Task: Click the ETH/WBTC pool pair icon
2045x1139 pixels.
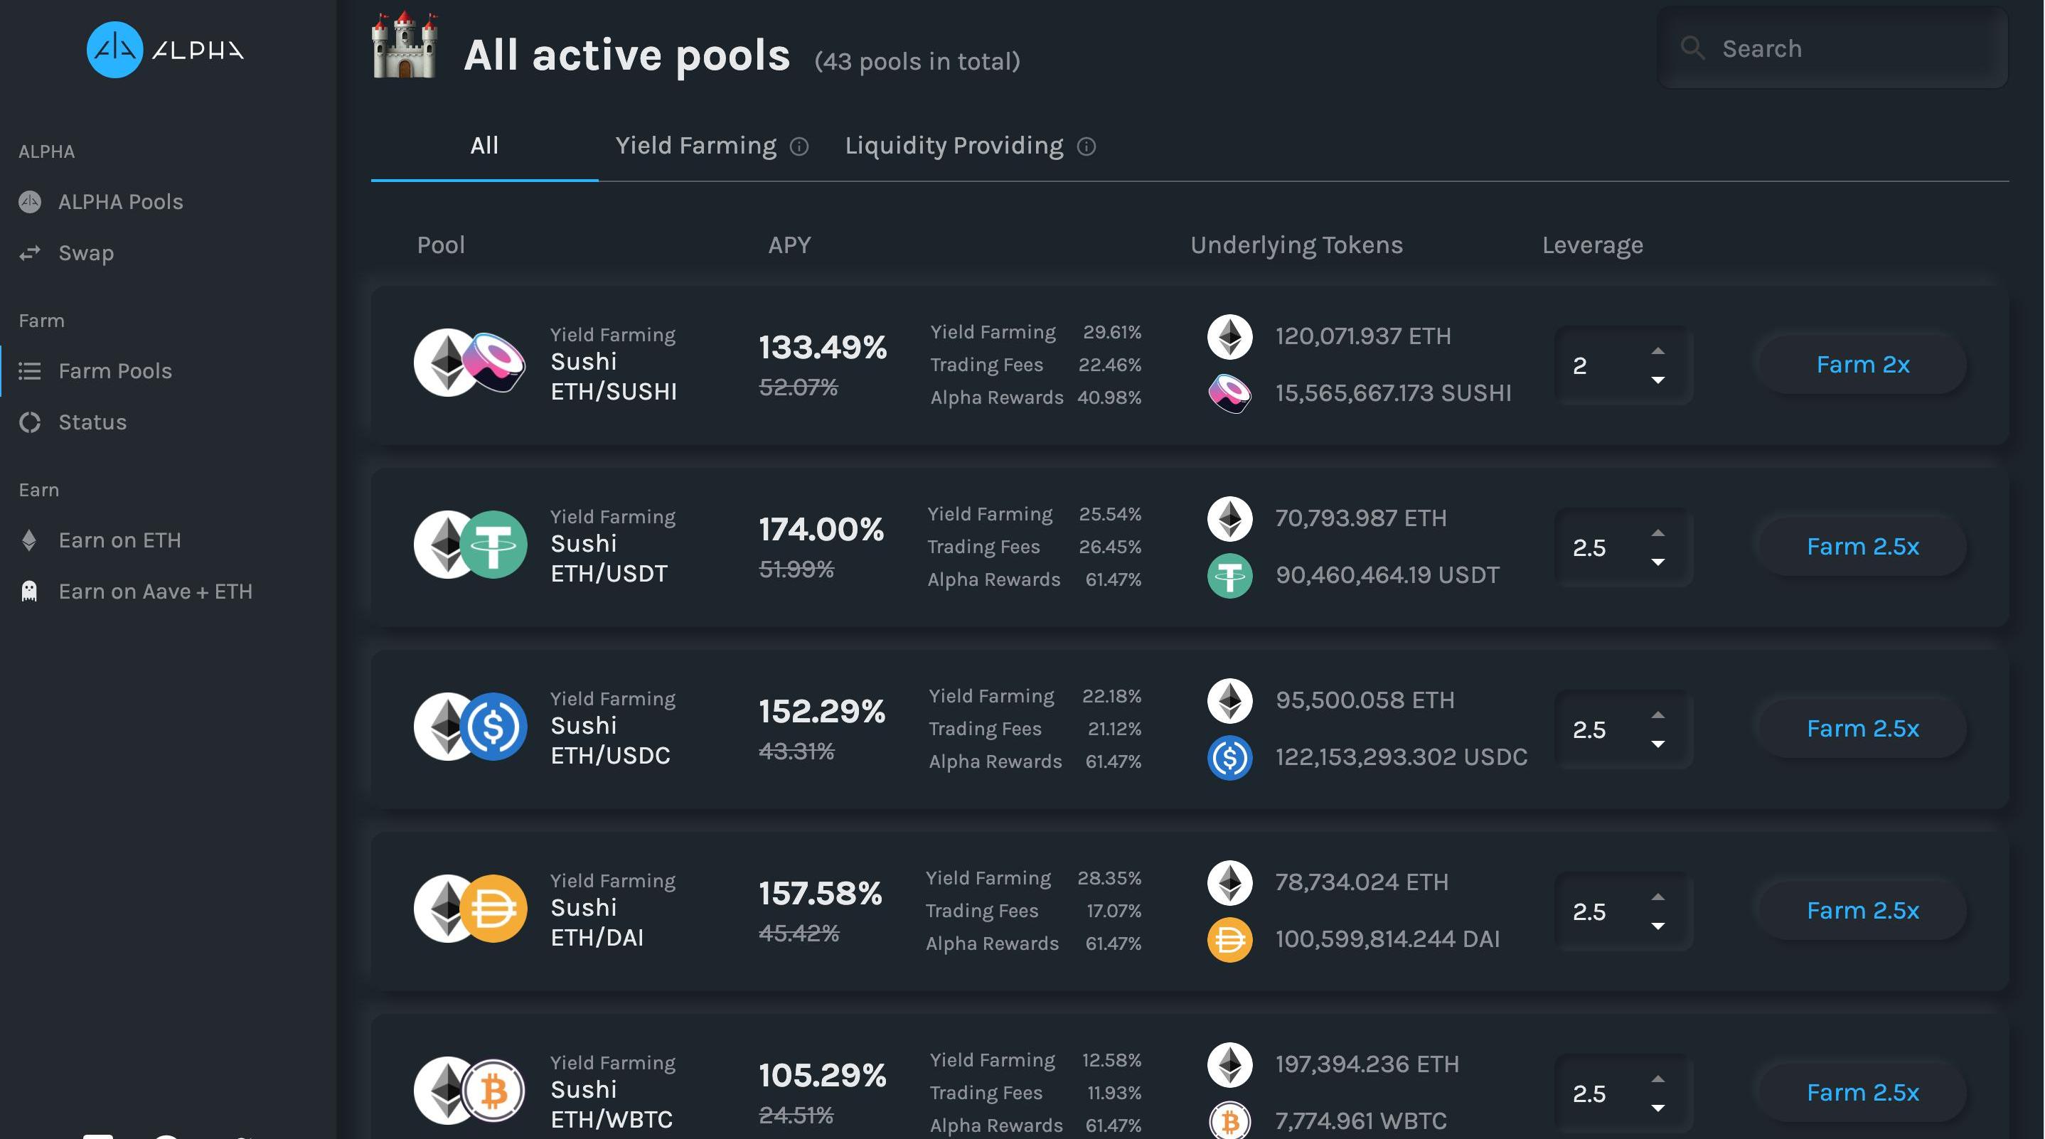Action: [x=469, y=1091]
